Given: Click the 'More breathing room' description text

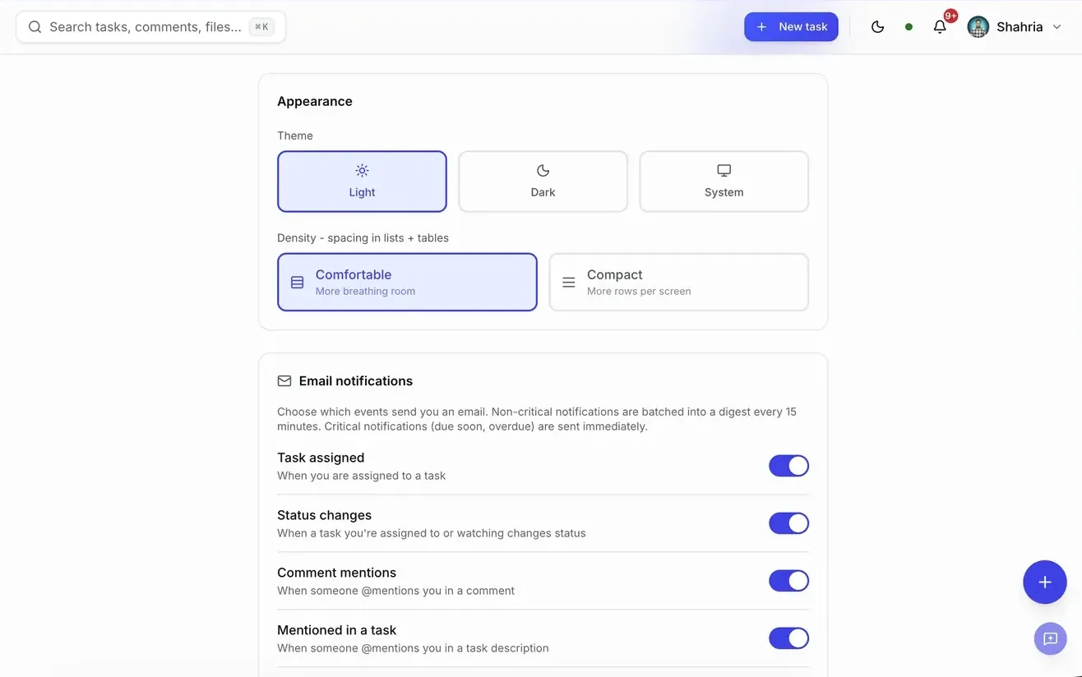Looking at the screenshot, I should click(365, 291).
